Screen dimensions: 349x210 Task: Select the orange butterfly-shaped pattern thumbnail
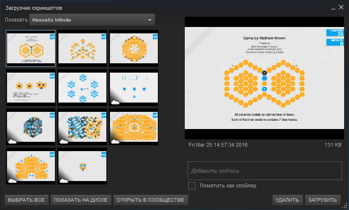coord(82,48)
